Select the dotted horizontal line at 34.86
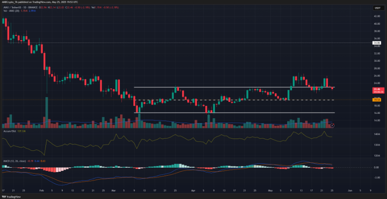This screenshot has height=199, width=387. [x=177, y=43]
